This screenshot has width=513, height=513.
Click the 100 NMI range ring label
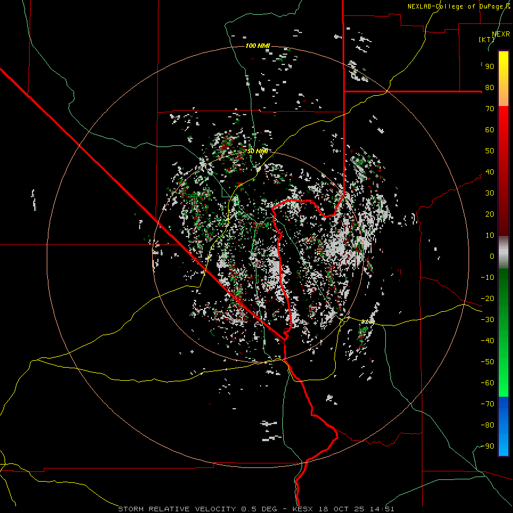click(258, 46)
